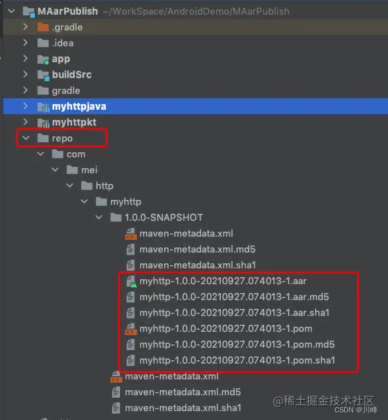Image resolution: width=388 pixels, height=420 pixels.
Task: Click the gradle folder icon
Action: point(43,91)
